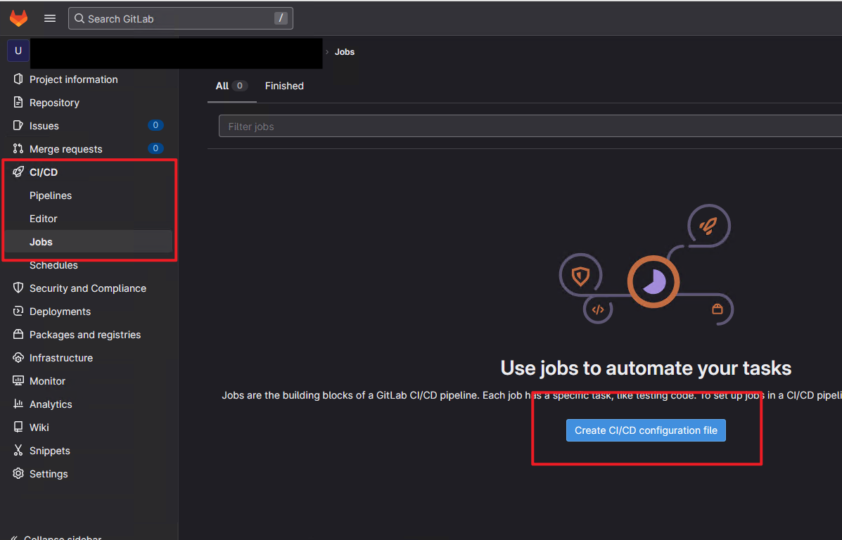Click the Deployments sidebar icon

[x=18, y=311]
